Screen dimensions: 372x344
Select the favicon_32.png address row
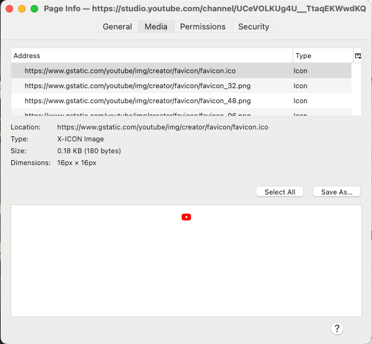point(181,86)
